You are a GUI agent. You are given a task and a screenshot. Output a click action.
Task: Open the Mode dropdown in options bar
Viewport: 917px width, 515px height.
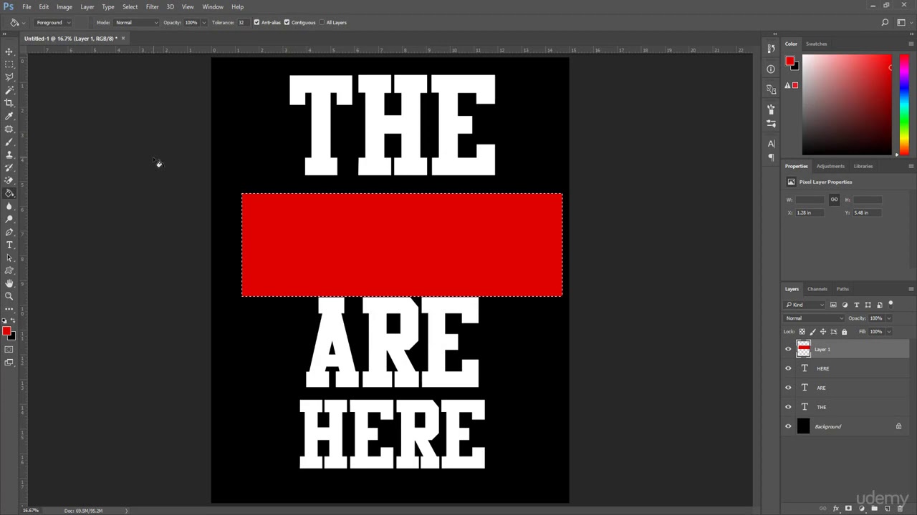136,22
